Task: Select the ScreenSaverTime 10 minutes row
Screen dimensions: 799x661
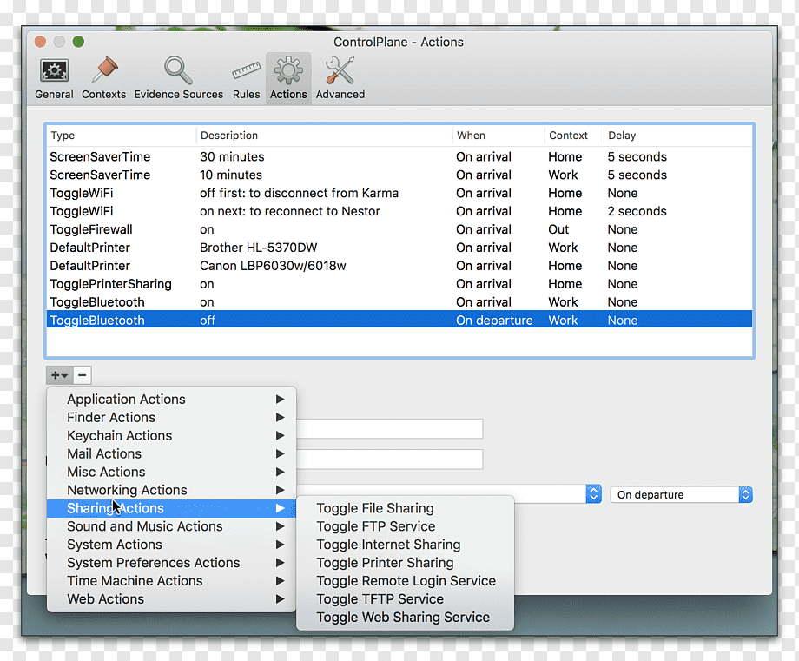Action: tap(399, 175)
